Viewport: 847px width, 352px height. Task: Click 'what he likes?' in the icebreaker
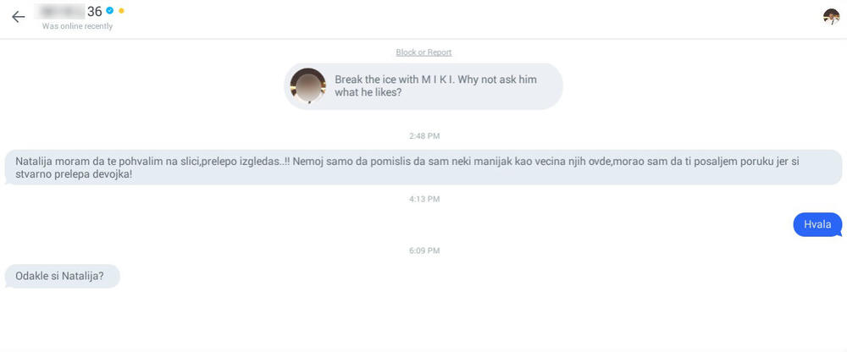coord(368,92)
